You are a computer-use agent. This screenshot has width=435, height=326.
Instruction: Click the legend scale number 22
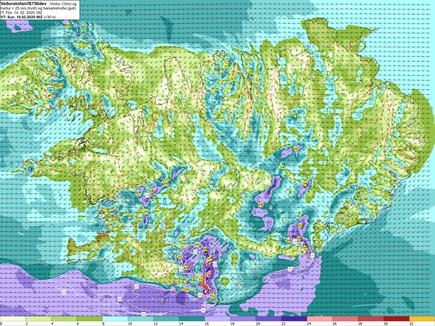(x=283, y=324)
